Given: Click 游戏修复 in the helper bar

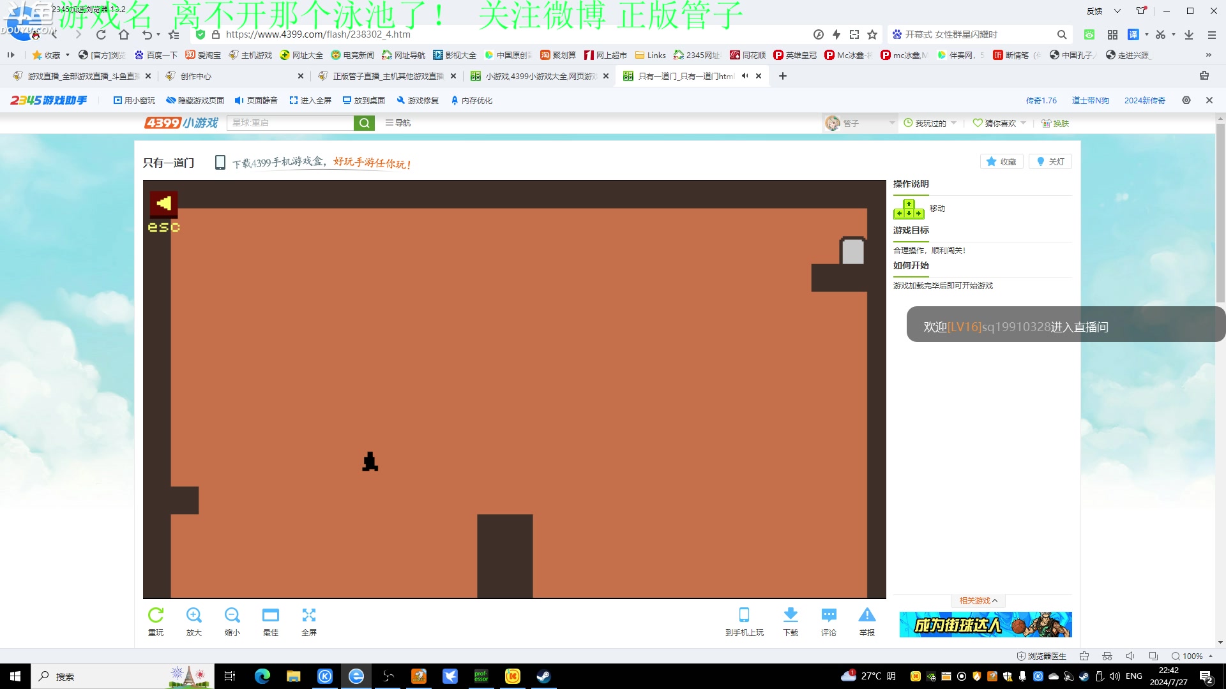Looking at the screenshot, I should point(418,100).
